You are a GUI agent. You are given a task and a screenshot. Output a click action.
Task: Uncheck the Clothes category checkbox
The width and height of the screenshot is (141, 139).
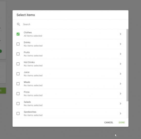pyautogui.click(x=18, y=34)
